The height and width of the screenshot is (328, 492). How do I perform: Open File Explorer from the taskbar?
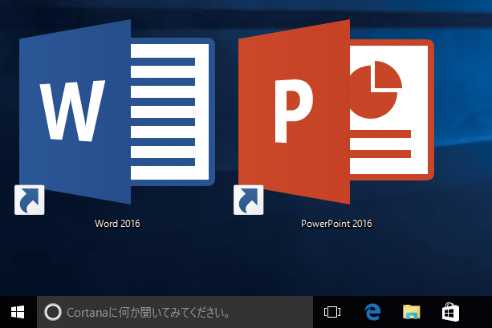(412, 312)
